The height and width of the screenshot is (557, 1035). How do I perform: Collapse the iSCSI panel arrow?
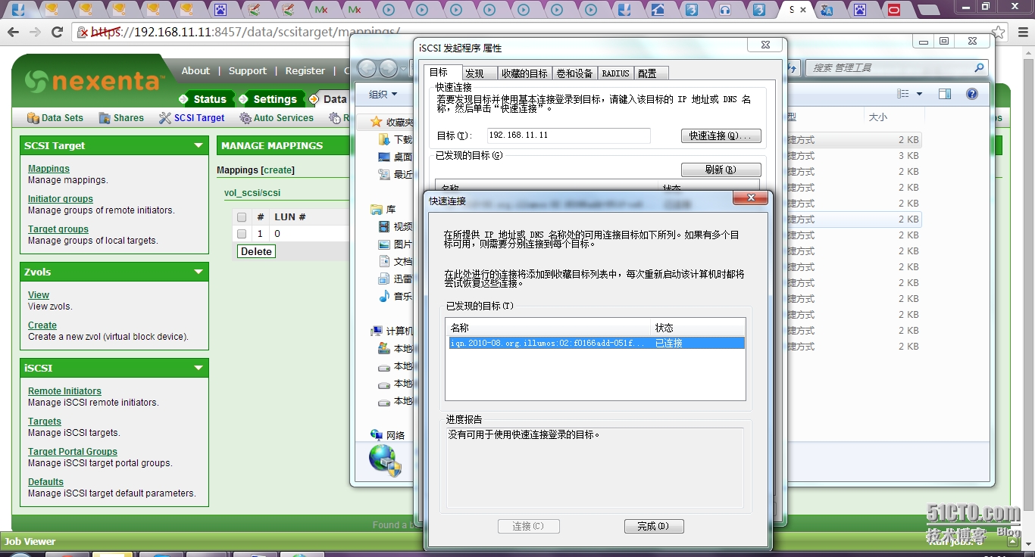point(199,368)
